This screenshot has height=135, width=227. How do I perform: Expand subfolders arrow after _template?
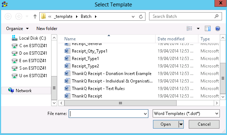(77, 17)
